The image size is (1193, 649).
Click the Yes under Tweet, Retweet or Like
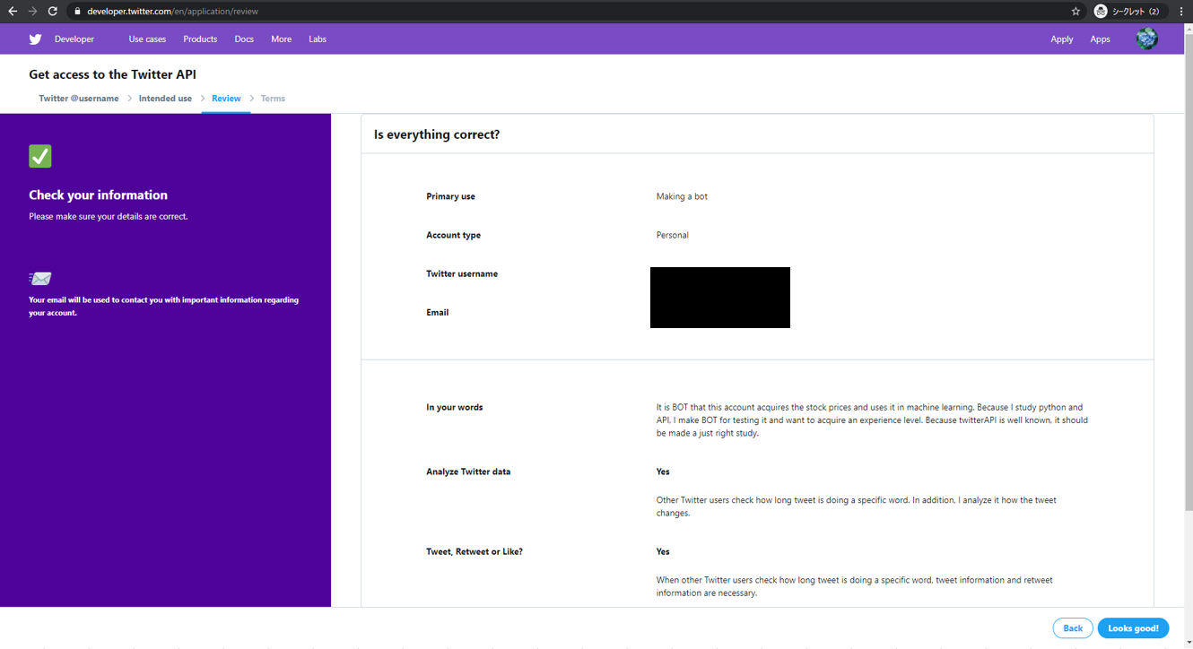pos(663,551)
